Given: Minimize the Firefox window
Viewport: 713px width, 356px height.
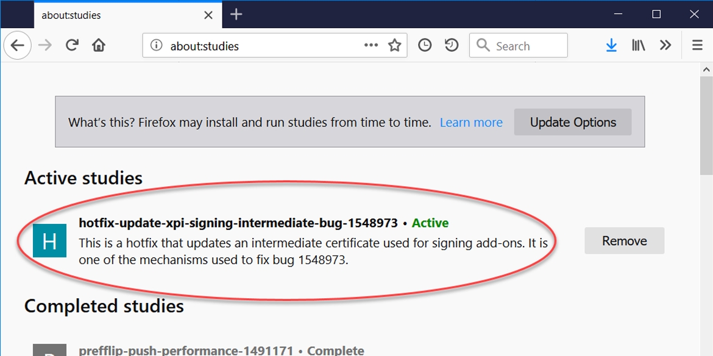Looking at the screenshot, I should [617, 15].
